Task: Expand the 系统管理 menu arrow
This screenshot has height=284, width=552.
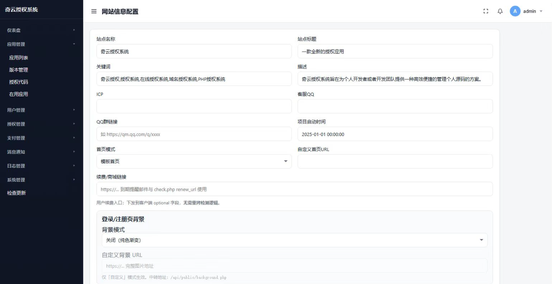Action: point(74,179)
